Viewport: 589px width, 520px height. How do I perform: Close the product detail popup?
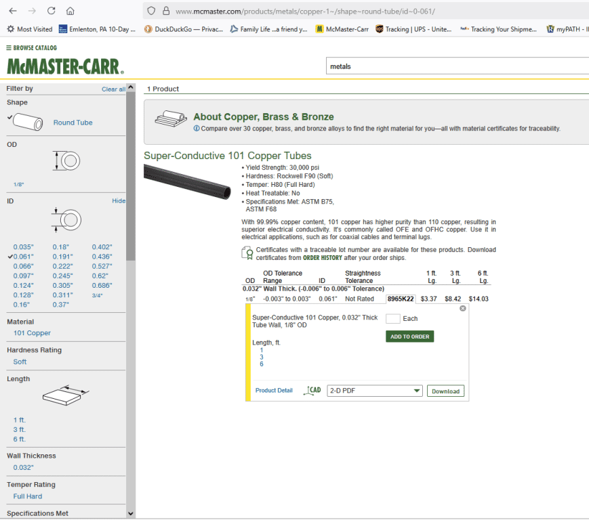pos(463,309)
